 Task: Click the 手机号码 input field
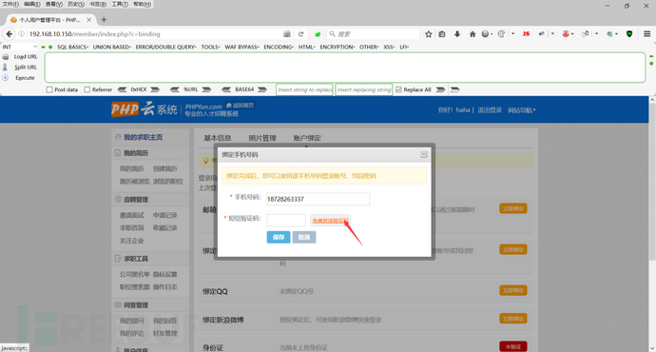[x=318, y=199]
